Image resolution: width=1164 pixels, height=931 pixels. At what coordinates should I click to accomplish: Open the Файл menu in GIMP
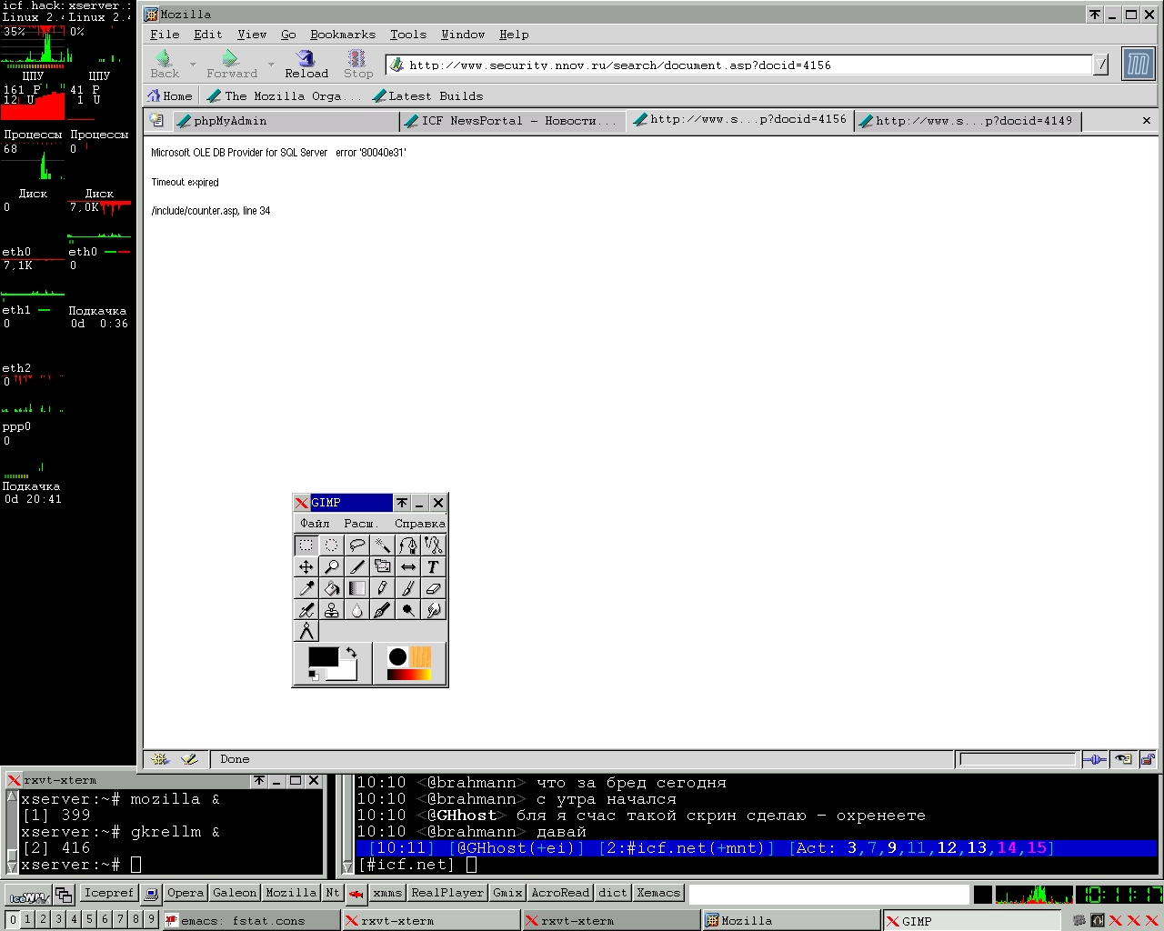pos(315,524)
